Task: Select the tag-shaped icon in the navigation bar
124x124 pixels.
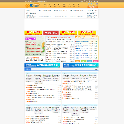Action: click(x=59, y=5)
